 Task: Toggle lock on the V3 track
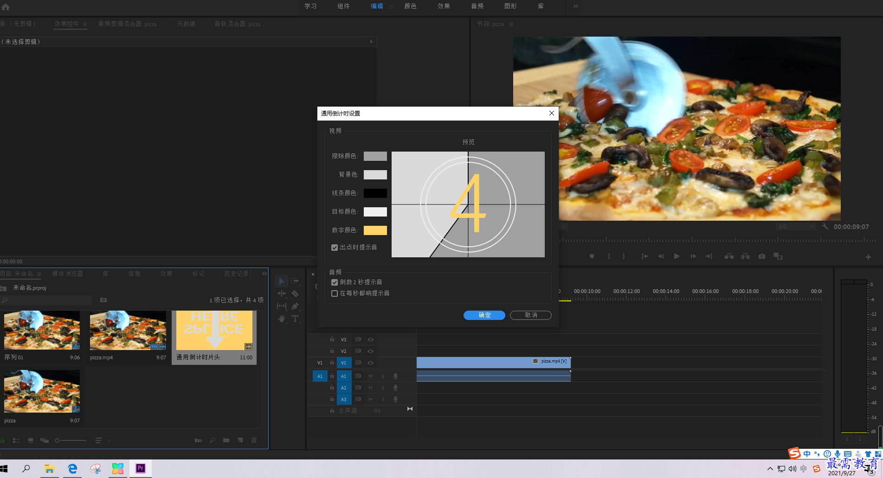[332, 339]
